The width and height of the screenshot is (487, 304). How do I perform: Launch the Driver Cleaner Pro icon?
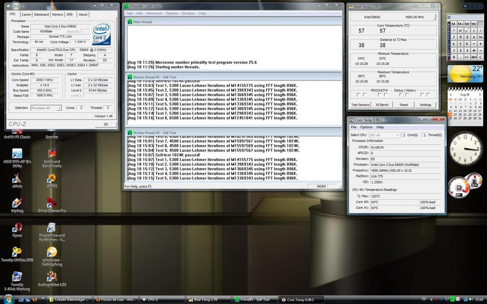pyautogui.click(x=52, y=205)
